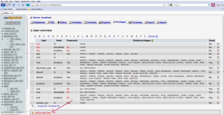The width and height of the screenshot is (224, 115).
Task: Click the browser Back button
Action: [3, 5]
